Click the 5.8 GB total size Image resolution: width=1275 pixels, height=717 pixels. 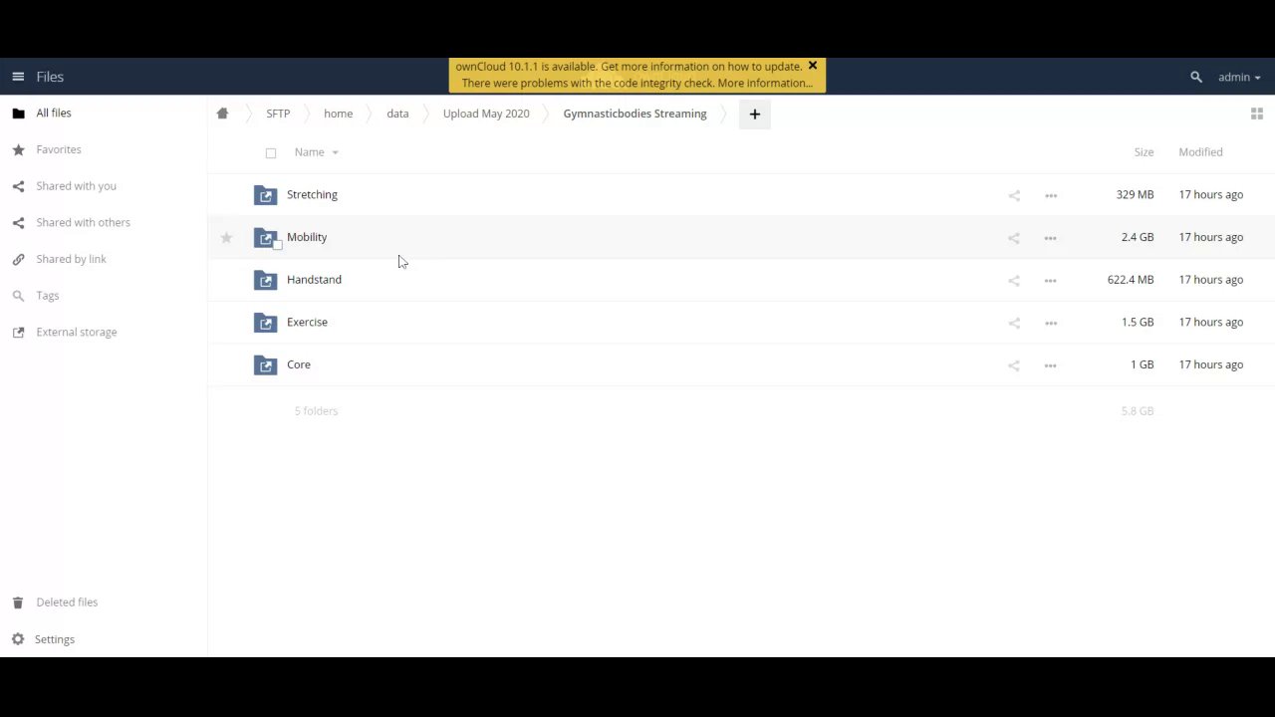pyautogui.click(x=1138, y=410)
